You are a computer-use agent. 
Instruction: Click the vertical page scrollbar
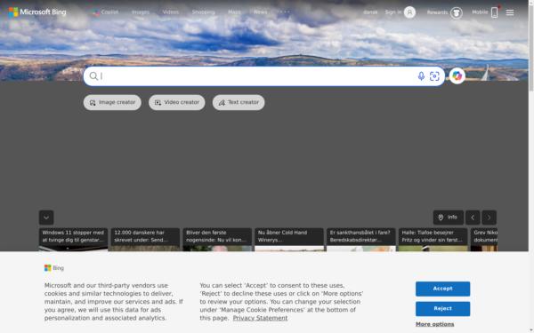(531, 48)
